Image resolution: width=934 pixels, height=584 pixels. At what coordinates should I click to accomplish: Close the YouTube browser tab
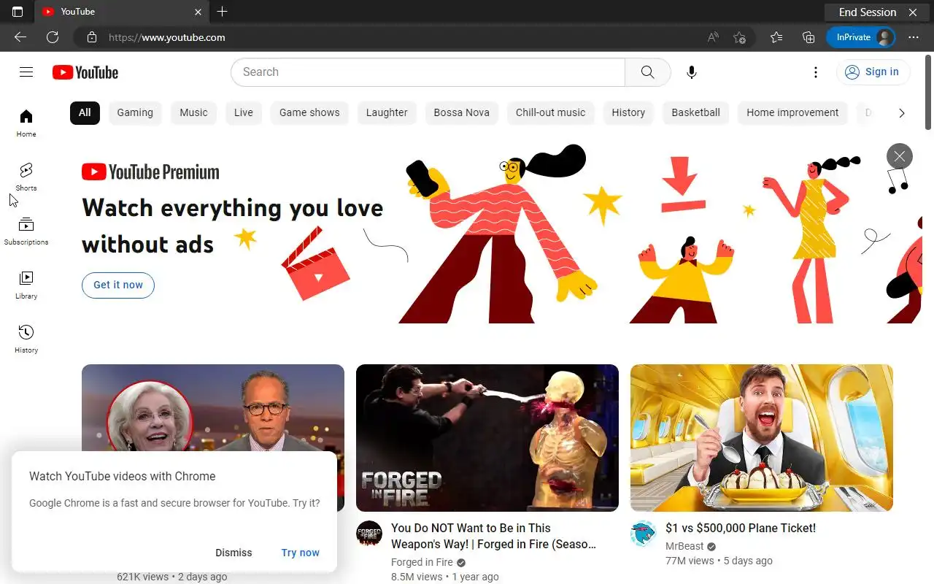click(x=198, y=12)
